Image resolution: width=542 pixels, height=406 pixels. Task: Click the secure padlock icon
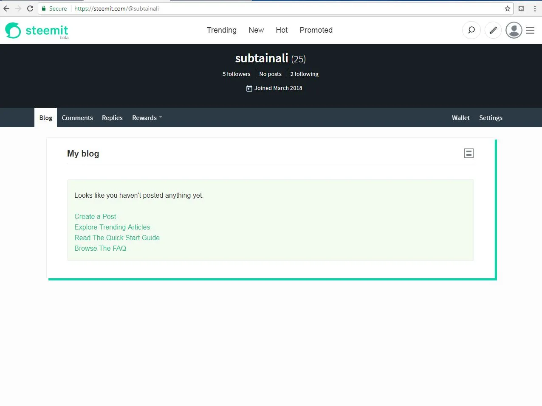point(44,8)
